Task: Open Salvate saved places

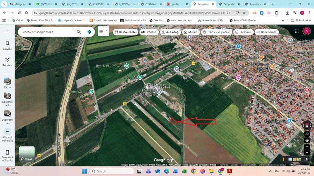Action: pyautogui.click(x=7, y=46)
